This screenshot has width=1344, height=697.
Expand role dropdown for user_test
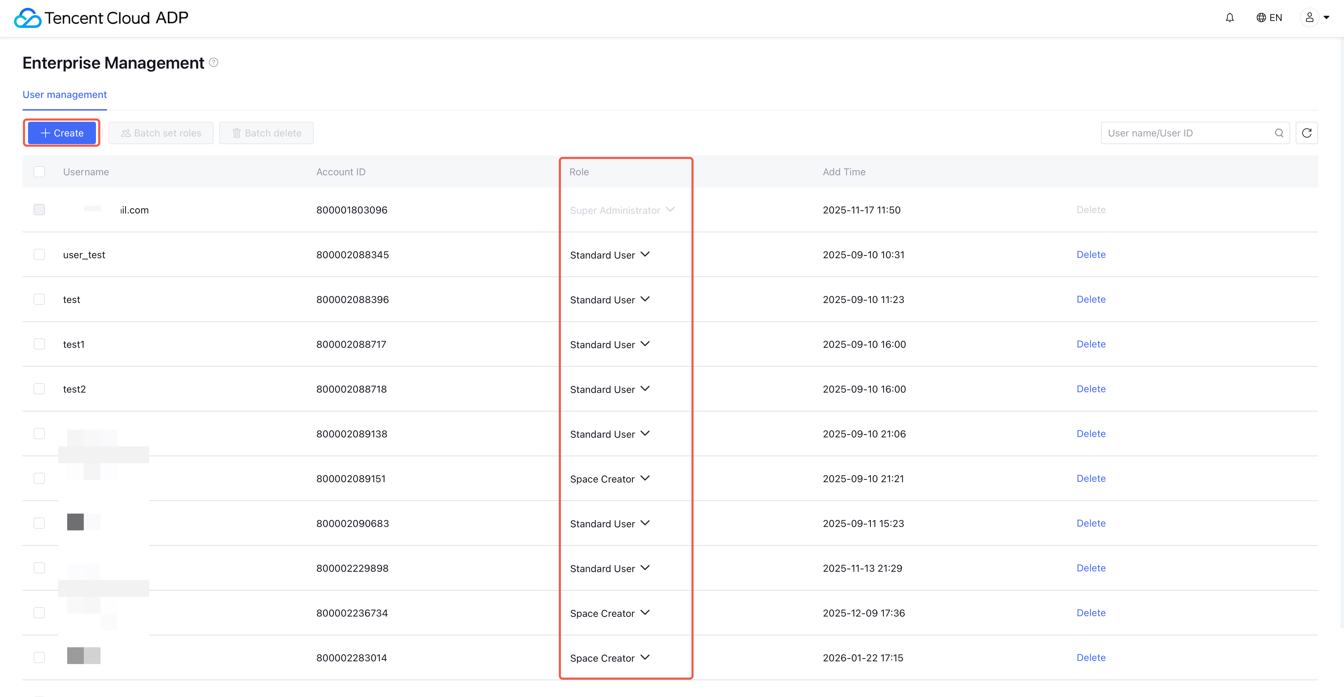[609, 255]
